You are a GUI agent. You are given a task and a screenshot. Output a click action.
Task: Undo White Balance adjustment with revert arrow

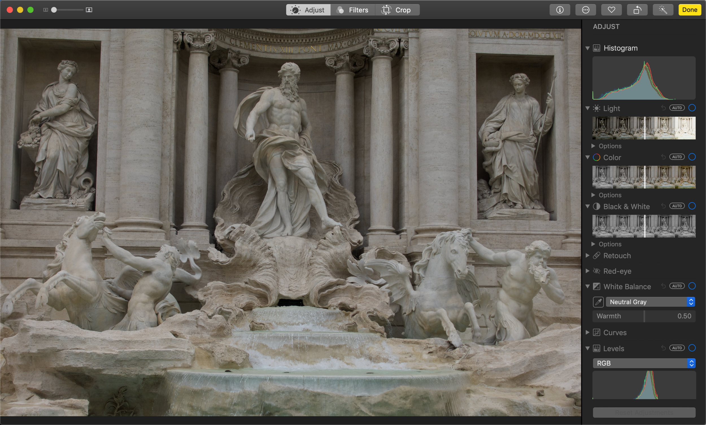[x=663, y=286]
